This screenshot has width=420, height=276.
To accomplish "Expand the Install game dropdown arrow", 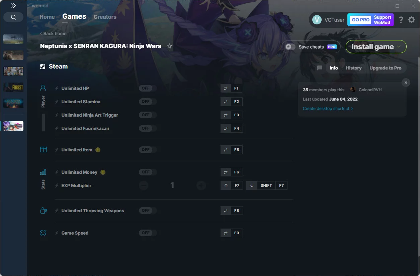I will [x=399, y=47].
